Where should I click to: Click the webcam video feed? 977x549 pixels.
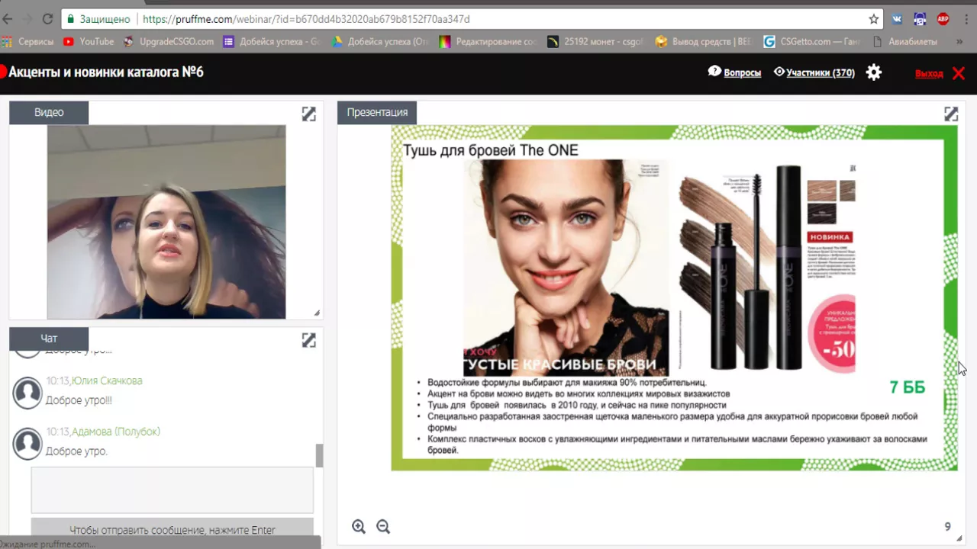166,222
